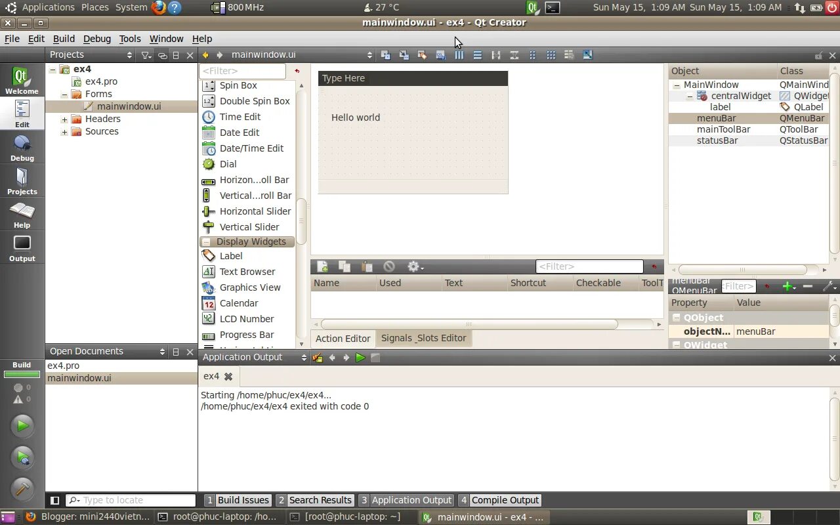The width and height of the screenshot is (840, 525).
Task: Toggle the left sidebar visibility
Action: [55, 500]
